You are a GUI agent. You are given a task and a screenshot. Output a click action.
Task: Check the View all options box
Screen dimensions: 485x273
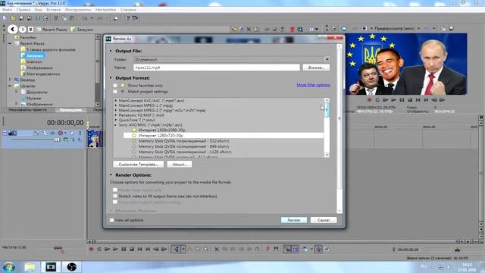tap(111, 220)
